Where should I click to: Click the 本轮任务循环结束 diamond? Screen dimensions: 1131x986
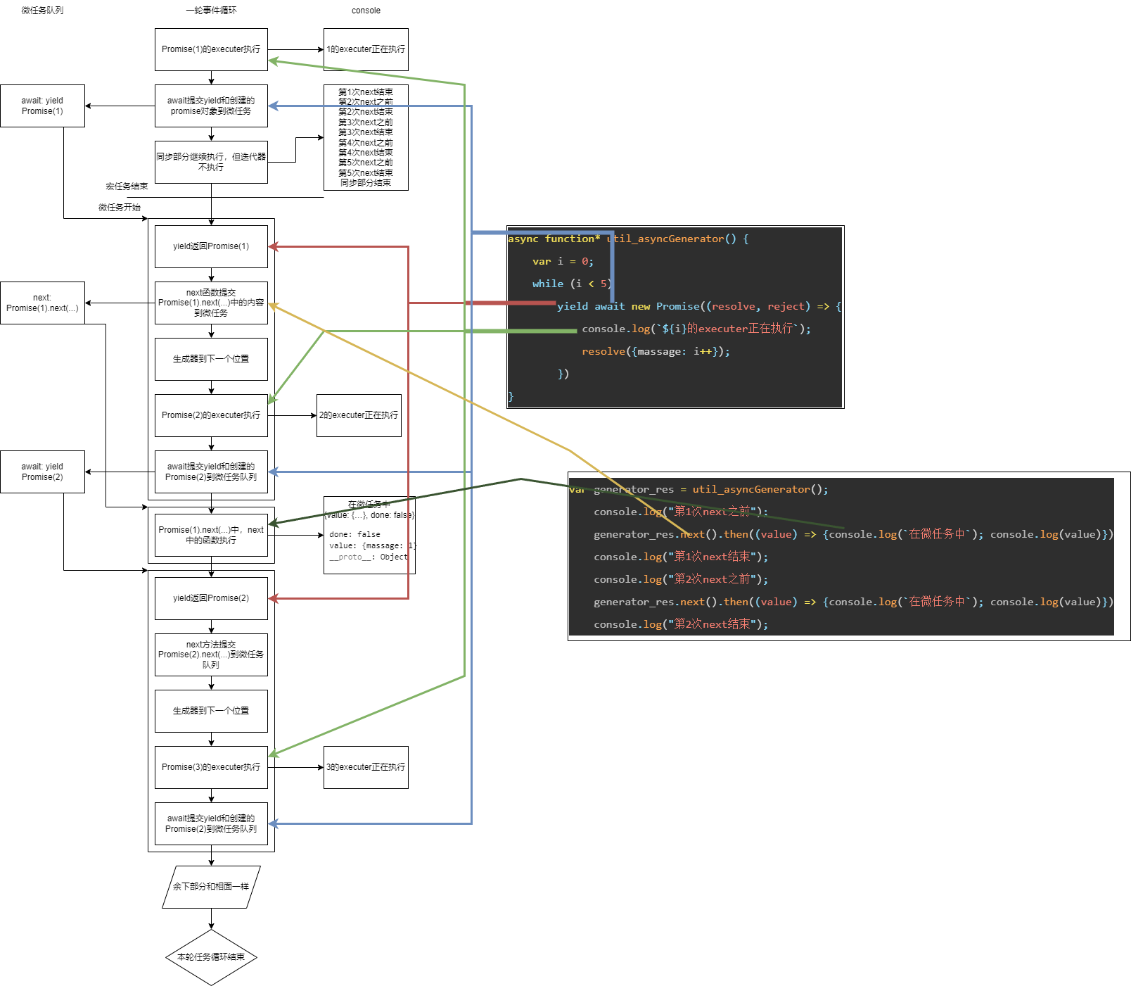tap(211, 957)
